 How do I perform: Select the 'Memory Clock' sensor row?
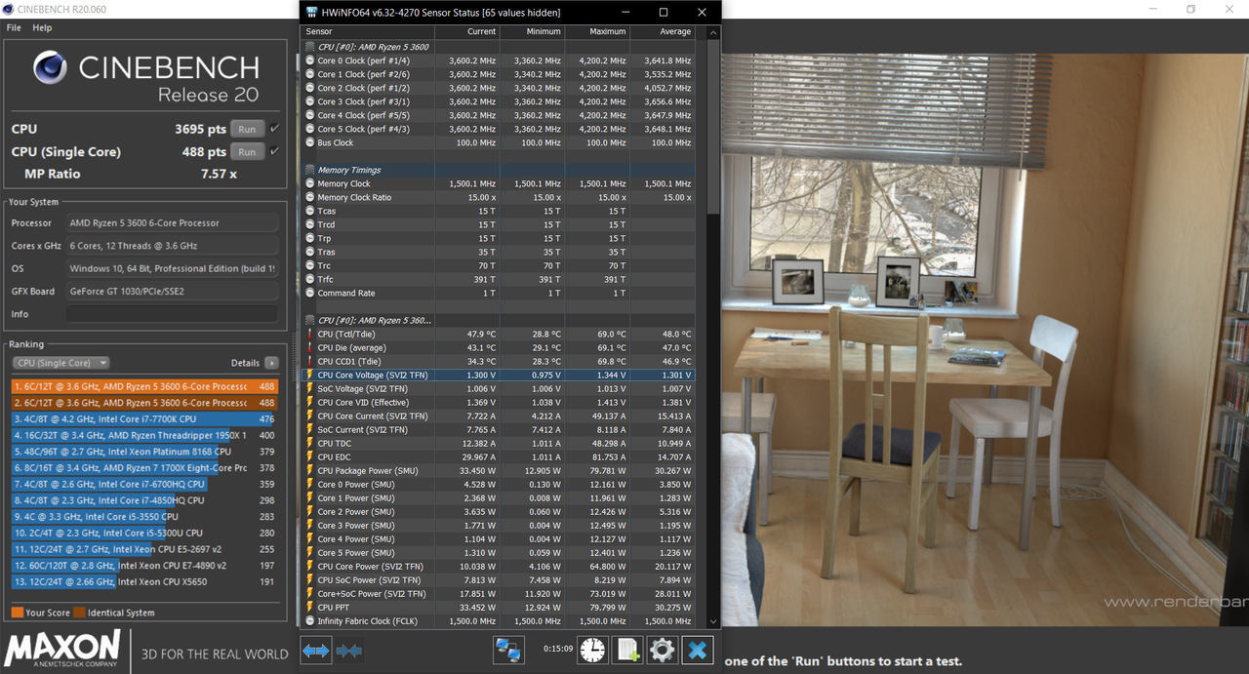[x=498, y=183]
